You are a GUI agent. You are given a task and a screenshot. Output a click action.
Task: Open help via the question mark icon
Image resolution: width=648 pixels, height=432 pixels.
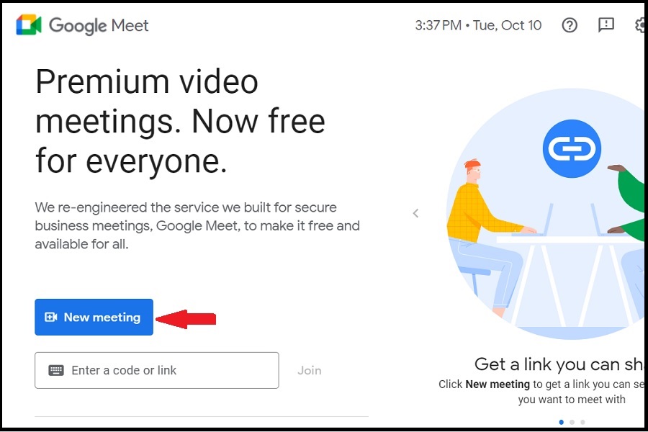click(x=570, y=25)
